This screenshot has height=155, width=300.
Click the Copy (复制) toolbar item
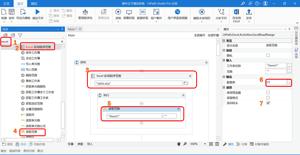click(x=54, y=16)
